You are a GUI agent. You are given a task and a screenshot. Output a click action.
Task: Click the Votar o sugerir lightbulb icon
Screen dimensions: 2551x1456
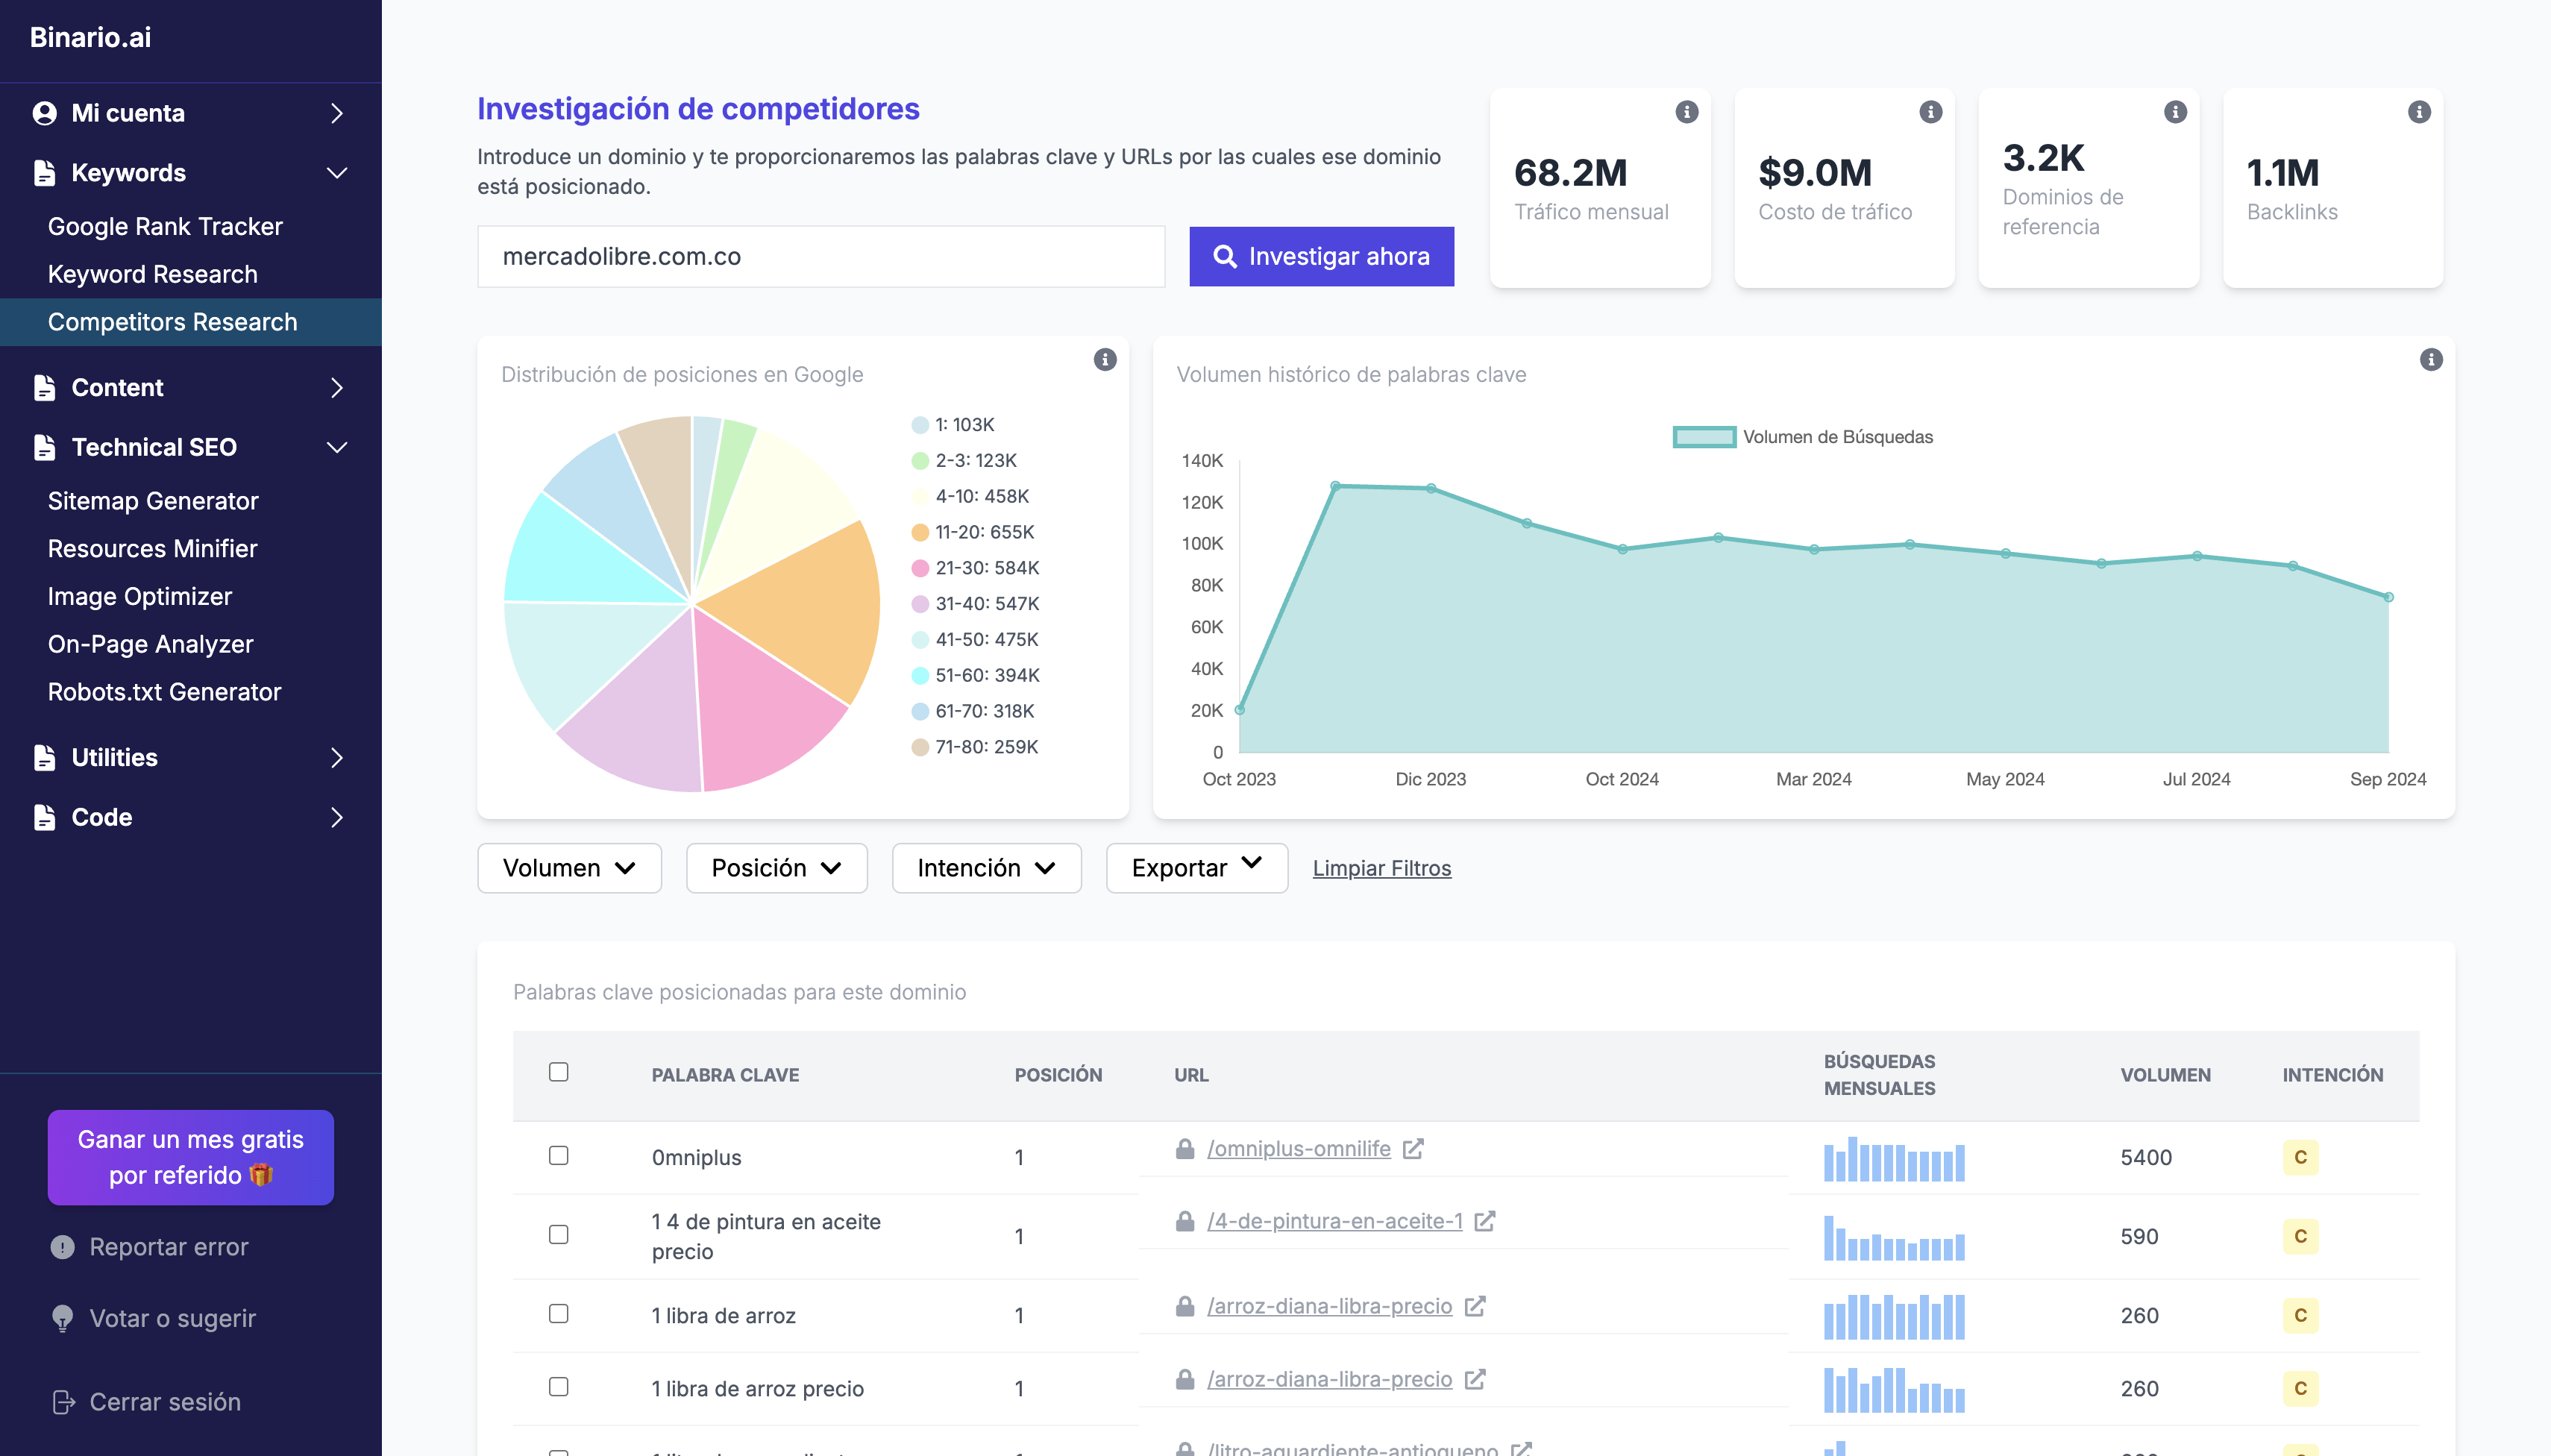[x=62, y=1319]
